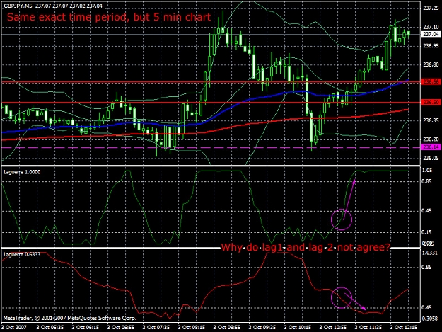
Task: Click the 0.3058 lower scale value
Action: coord(430,319)
